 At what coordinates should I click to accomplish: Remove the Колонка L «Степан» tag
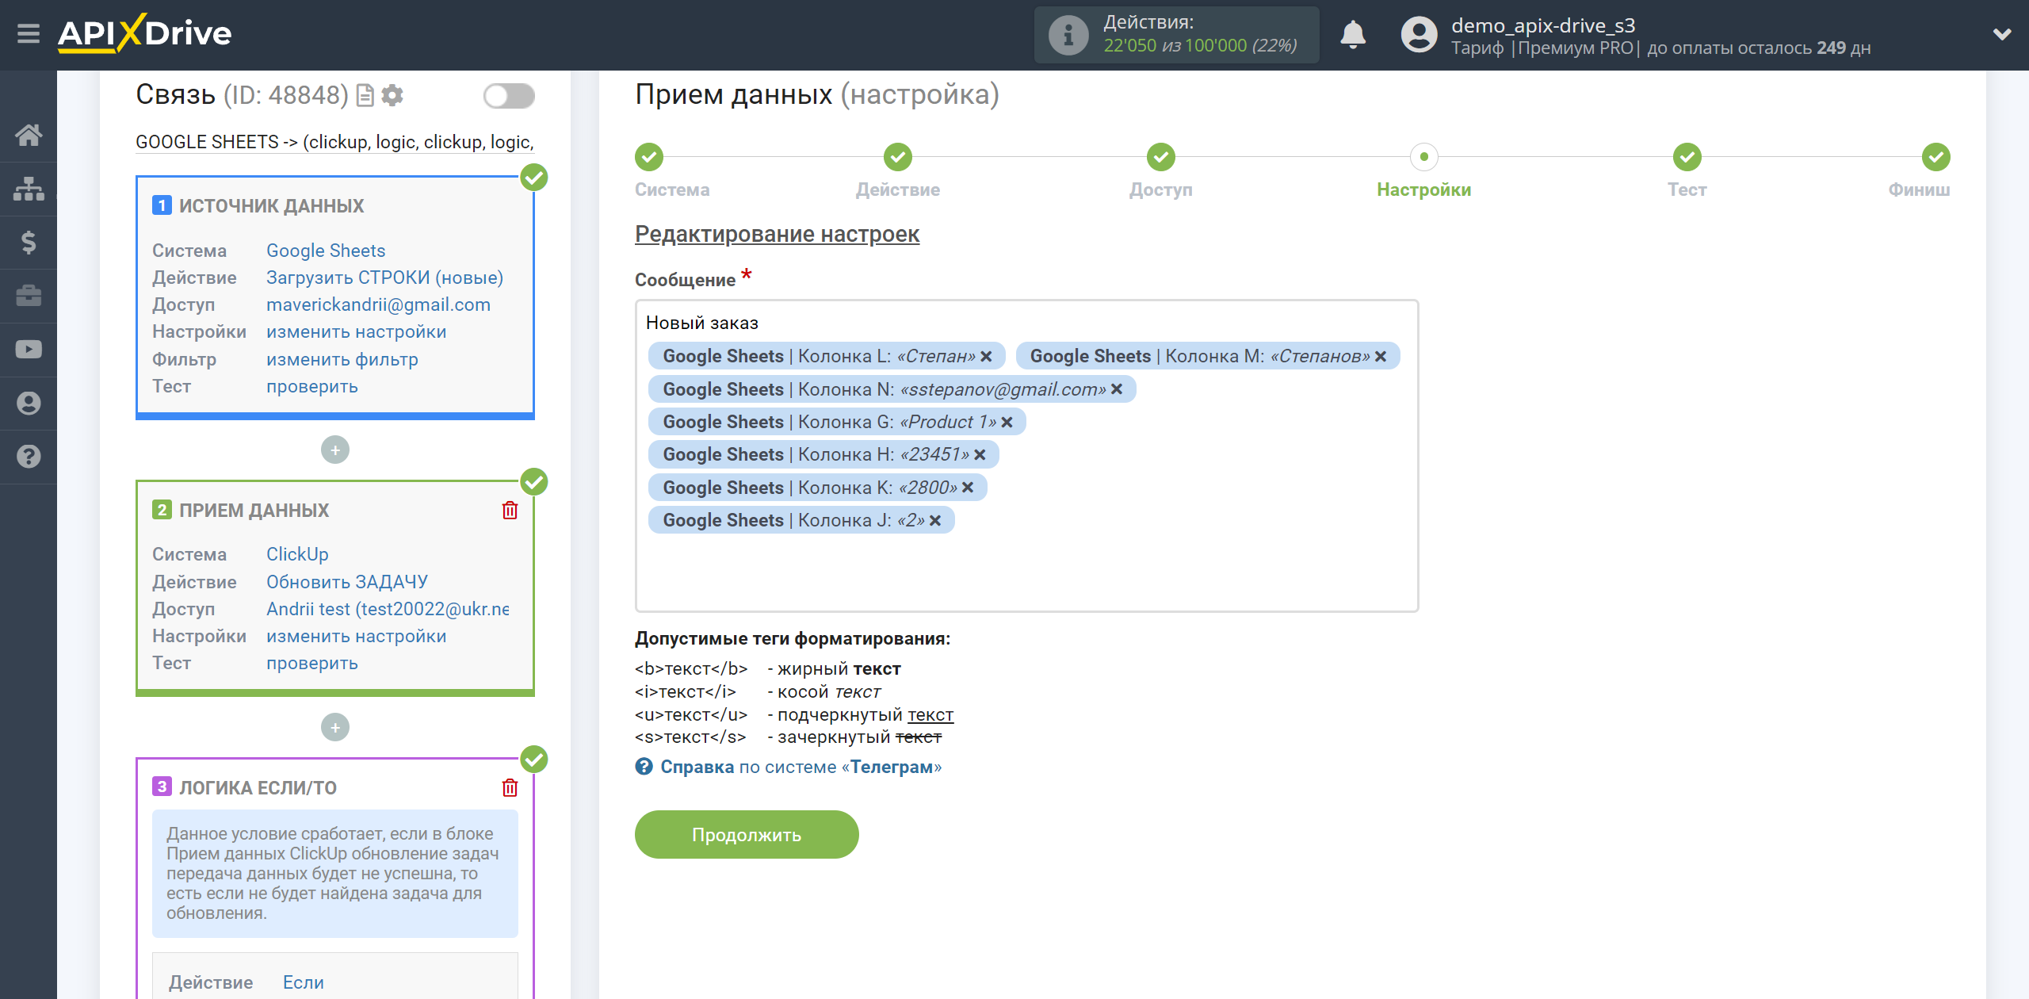click(986, 357)
